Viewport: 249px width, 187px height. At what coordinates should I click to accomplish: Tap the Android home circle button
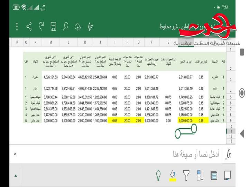[242, 93]
